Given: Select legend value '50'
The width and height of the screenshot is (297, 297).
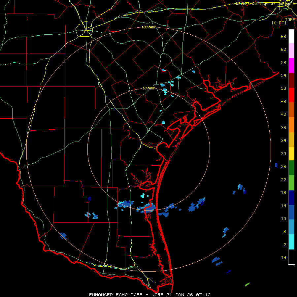Looking at the screenshot, I should (283, 88).
